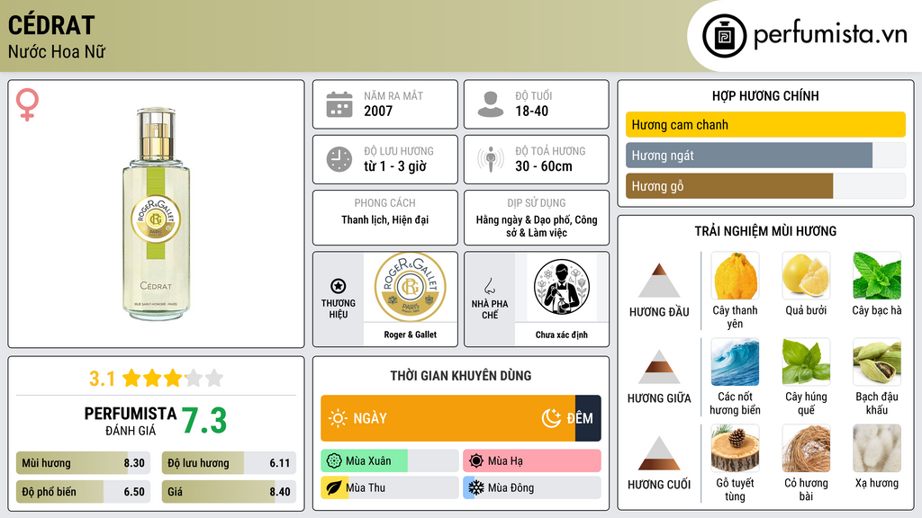
Task: Click the moon icon next to Đêm
Action: click(552, 418)
